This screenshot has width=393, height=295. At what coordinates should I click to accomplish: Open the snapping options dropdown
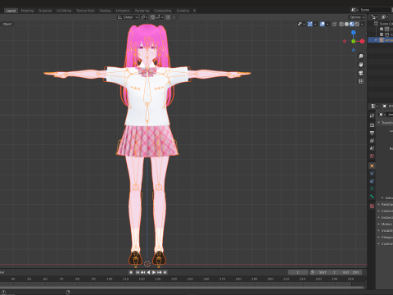(160, 17)
